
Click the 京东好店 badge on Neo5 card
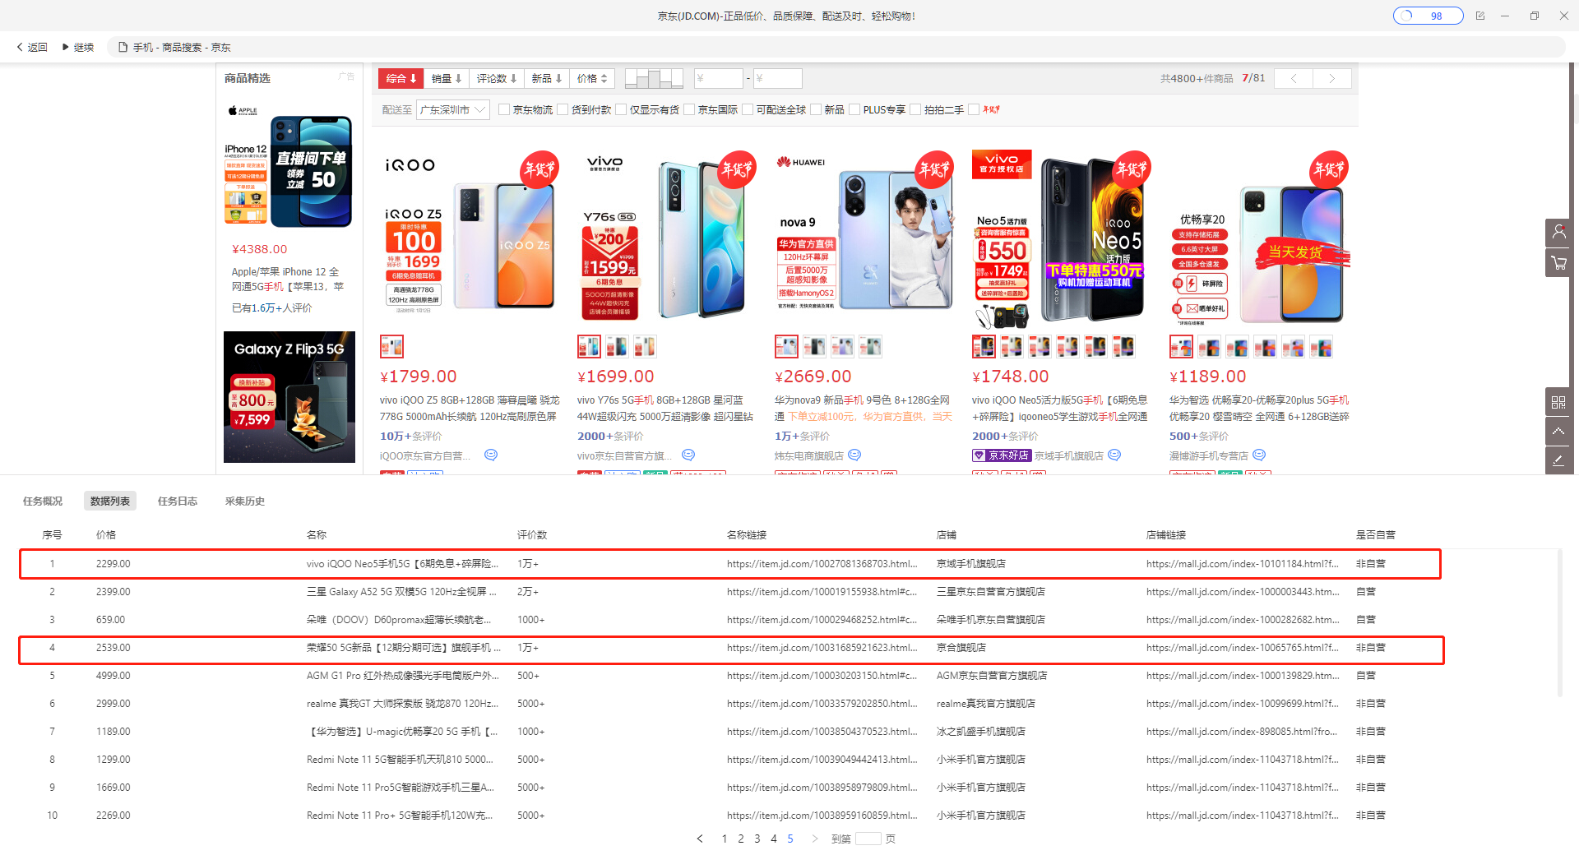[1002, 455]
